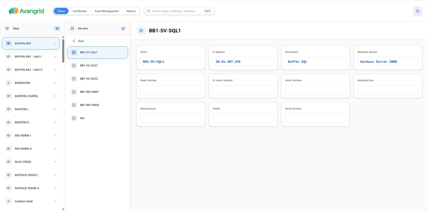Open the Certificates tab
The width and height of the screenshot is (428, 211).
80,11
